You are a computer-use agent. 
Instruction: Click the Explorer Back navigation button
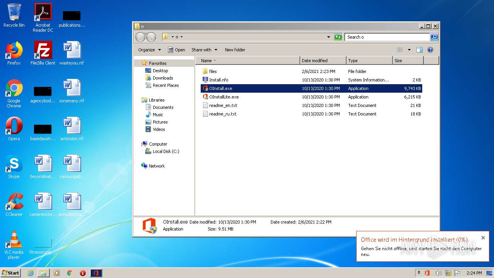140,37
